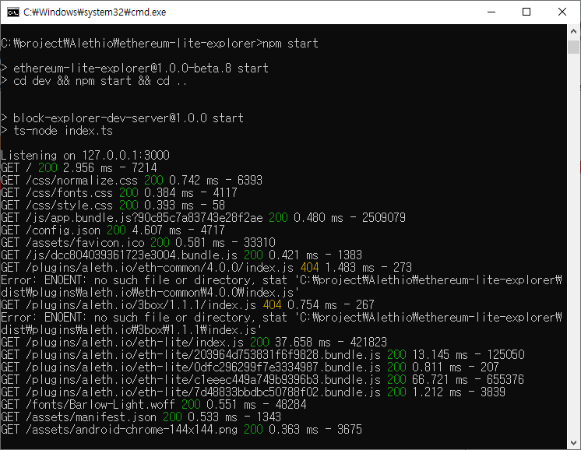This screenshot has height=450, width=581.
Task: Click the second 'Error: ENOENT' line
Action: click(x=281, y=318)
